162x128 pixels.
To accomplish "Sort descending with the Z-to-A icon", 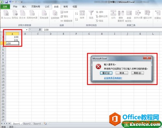I will click(x=76, y=19).
